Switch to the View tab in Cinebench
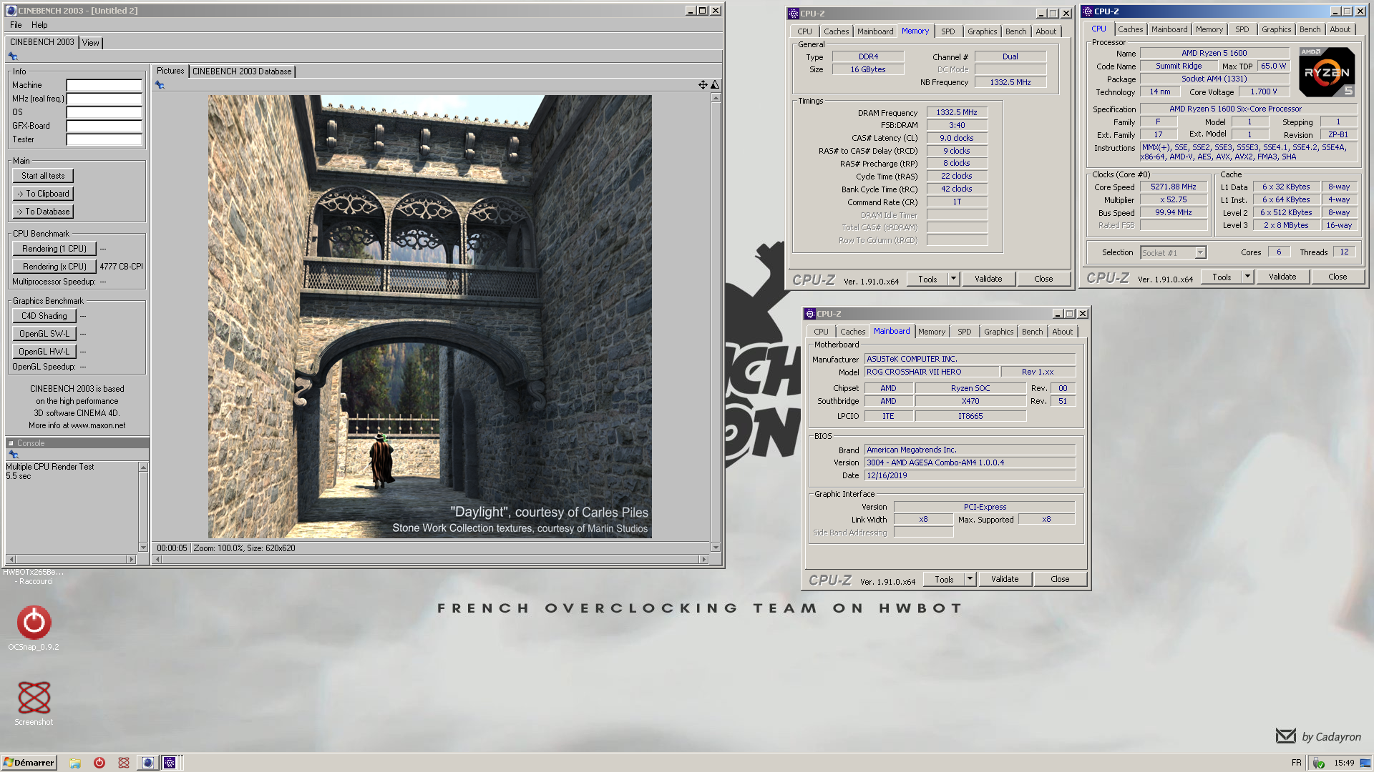This screenshot has width=1374, height=772. pos(91,43)
